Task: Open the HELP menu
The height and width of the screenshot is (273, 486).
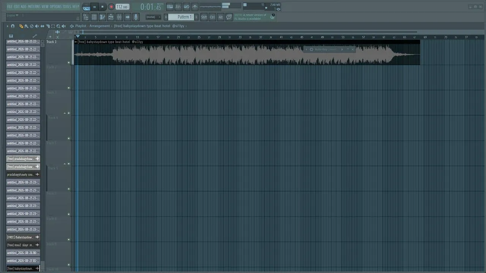Action: click(x=76, y=6)
